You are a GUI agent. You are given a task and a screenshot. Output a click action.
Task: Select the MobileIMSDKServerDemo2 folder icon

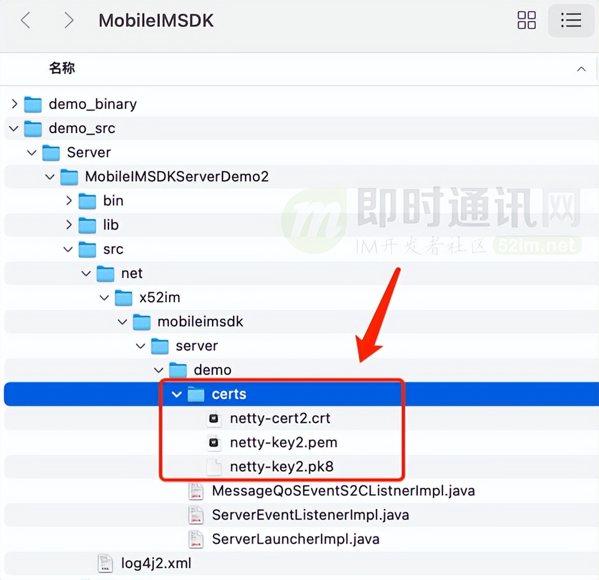69,177
